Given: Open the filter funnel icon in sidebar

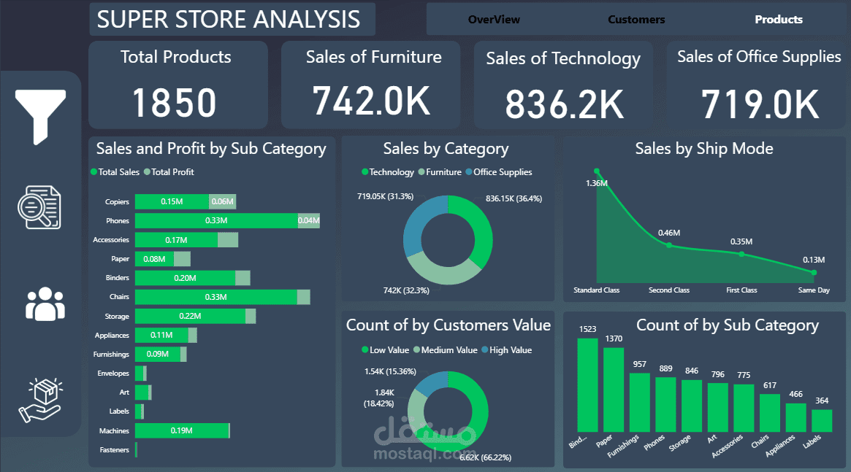Looking at the screenshot, I should [41, 117].
